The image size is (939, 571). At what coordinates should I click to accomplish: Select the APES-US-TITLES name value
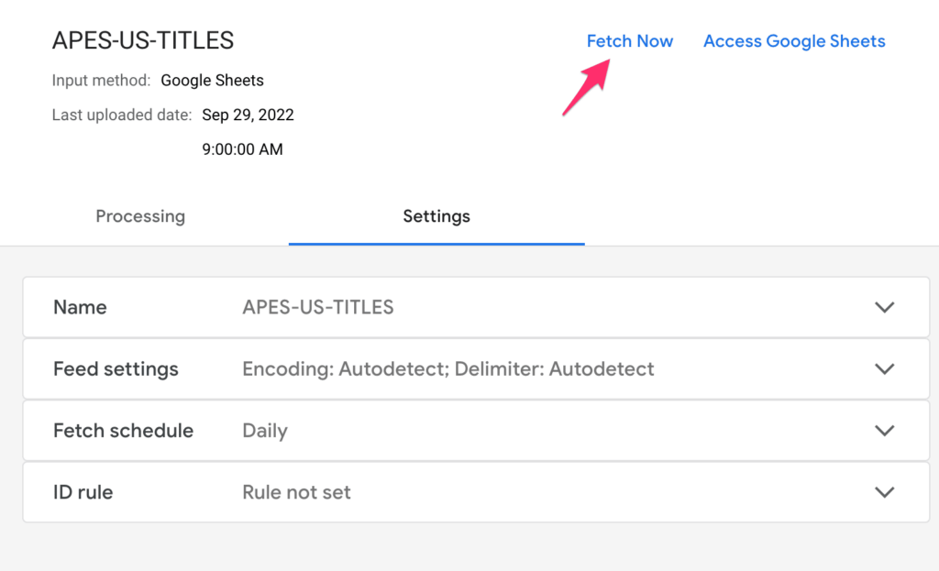coord(318,307)
